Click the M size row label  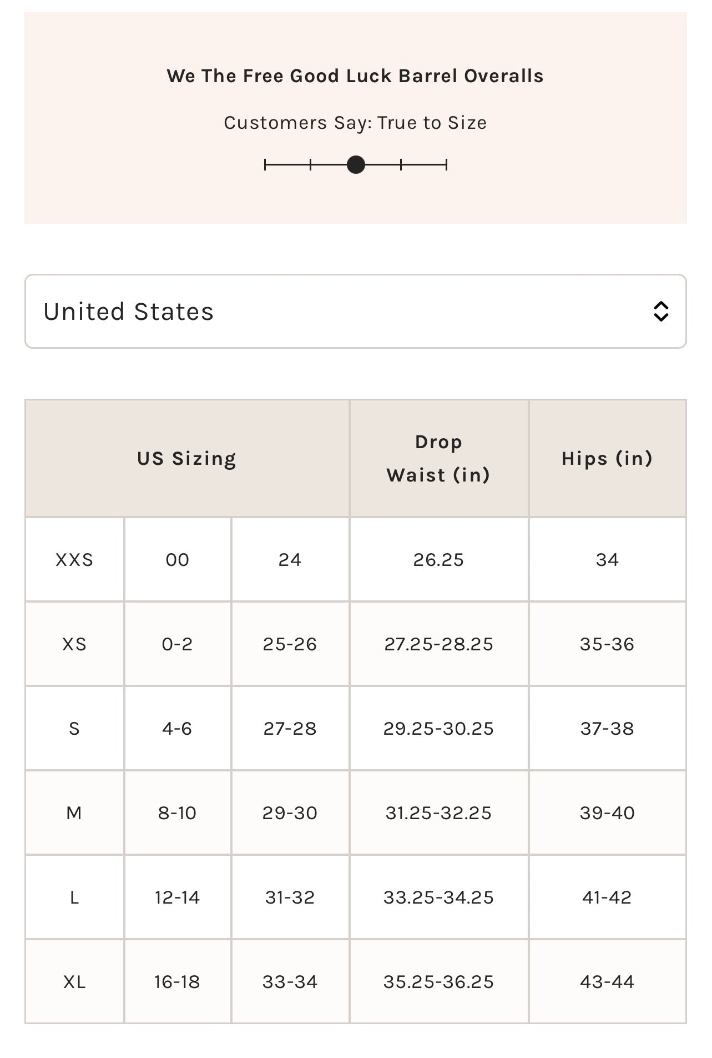pyautogui.click(x=74, y=813)
